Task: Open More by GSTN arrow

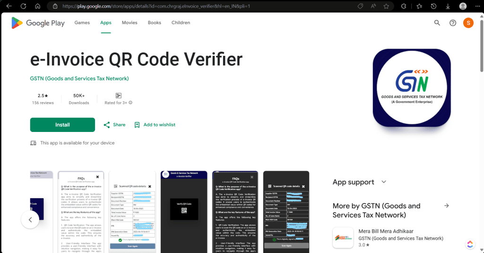Action: pos(446,206)
